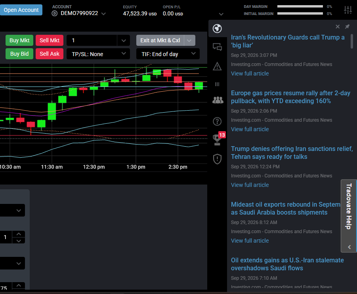357x294 pixels.
Task: Click the Day Margin progress bar
Action: 300,6
